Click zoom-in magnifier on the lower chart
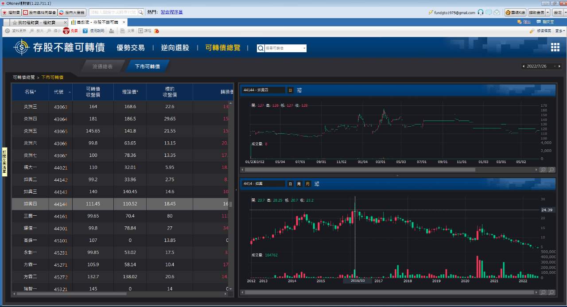Screen dimensions: 567x307 [x=543, y=292]
